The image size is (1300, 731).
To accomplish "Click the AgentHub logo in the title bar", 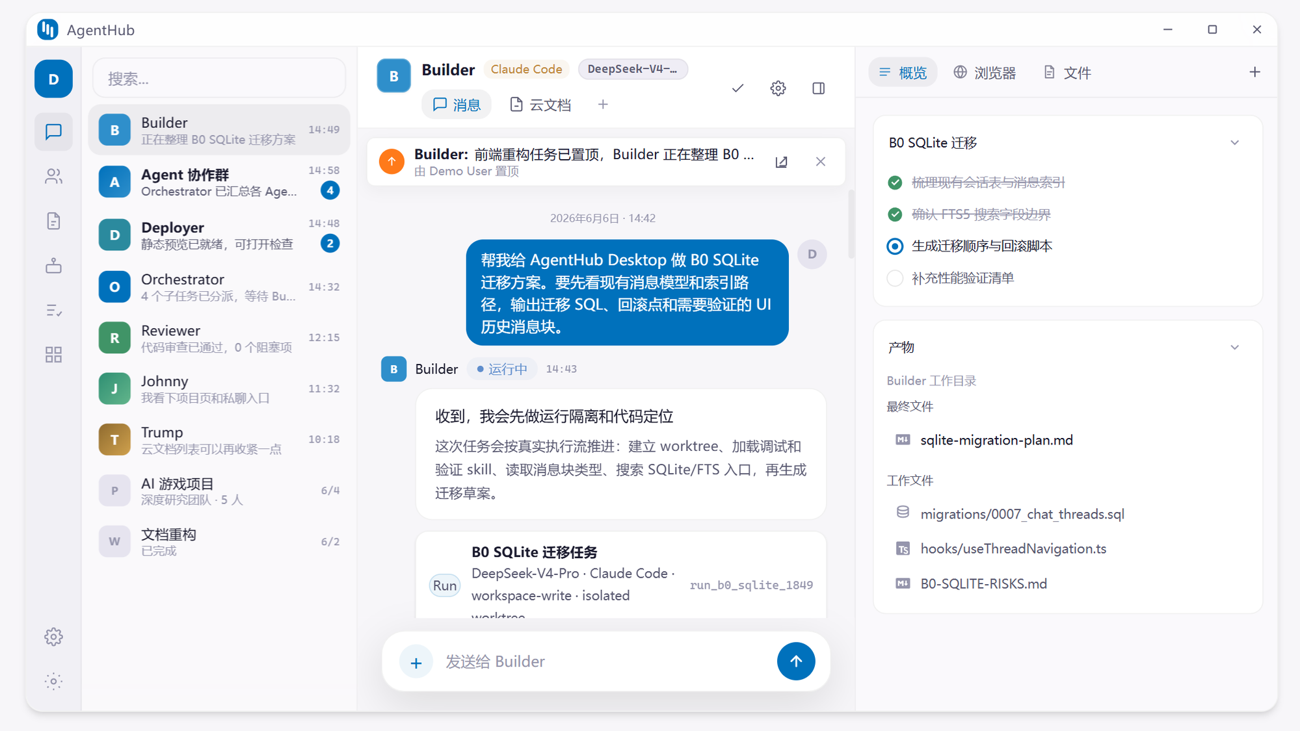I will pos(47,30).
